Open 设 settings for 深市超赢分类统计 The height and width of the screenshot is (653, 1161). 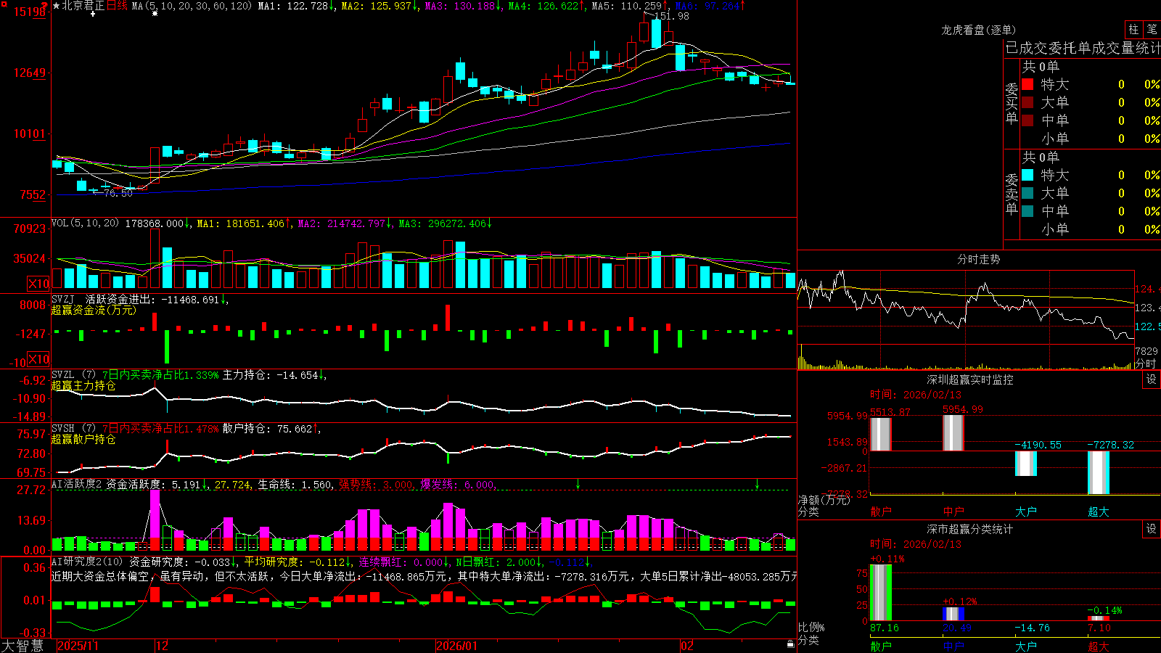pos(1152,529)
